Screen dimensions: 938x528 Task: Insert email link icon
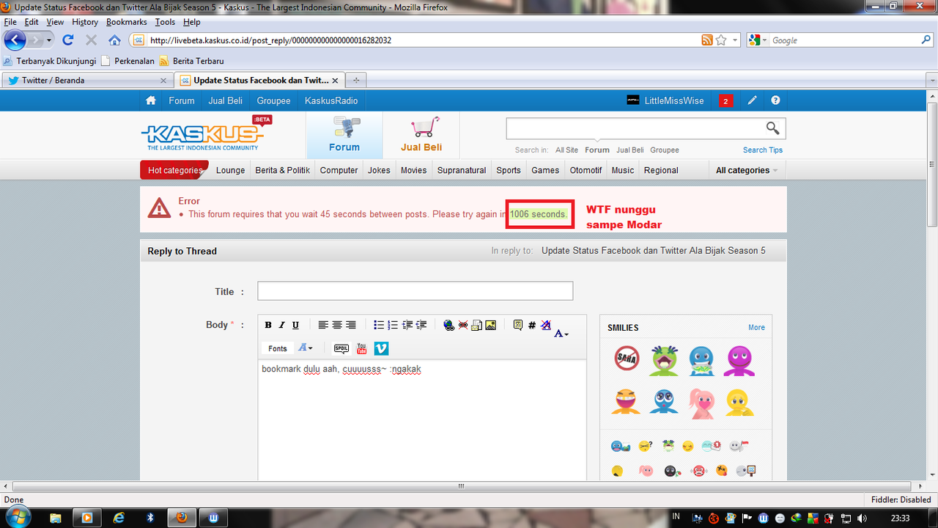point(477,326)
